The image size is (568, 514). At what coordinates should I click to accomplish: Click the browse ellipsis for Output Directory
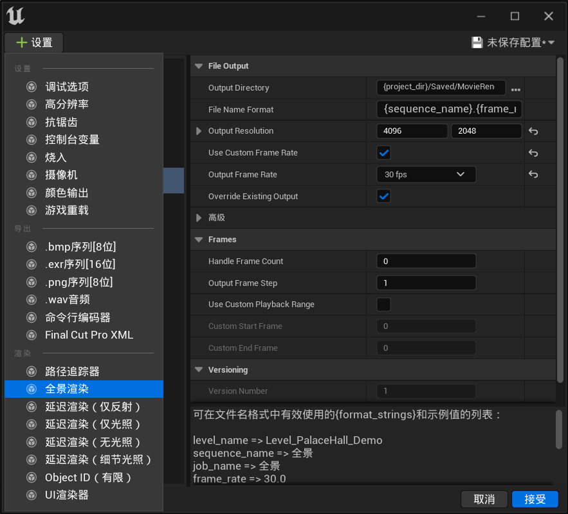(x=515, y=88)
